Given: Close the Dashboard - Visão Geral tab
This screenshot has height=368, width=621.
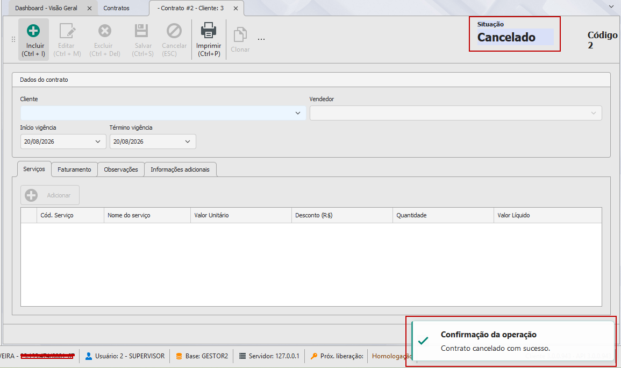Looking at the screenshot, I should pyautogui.click(x=89, y=8).
